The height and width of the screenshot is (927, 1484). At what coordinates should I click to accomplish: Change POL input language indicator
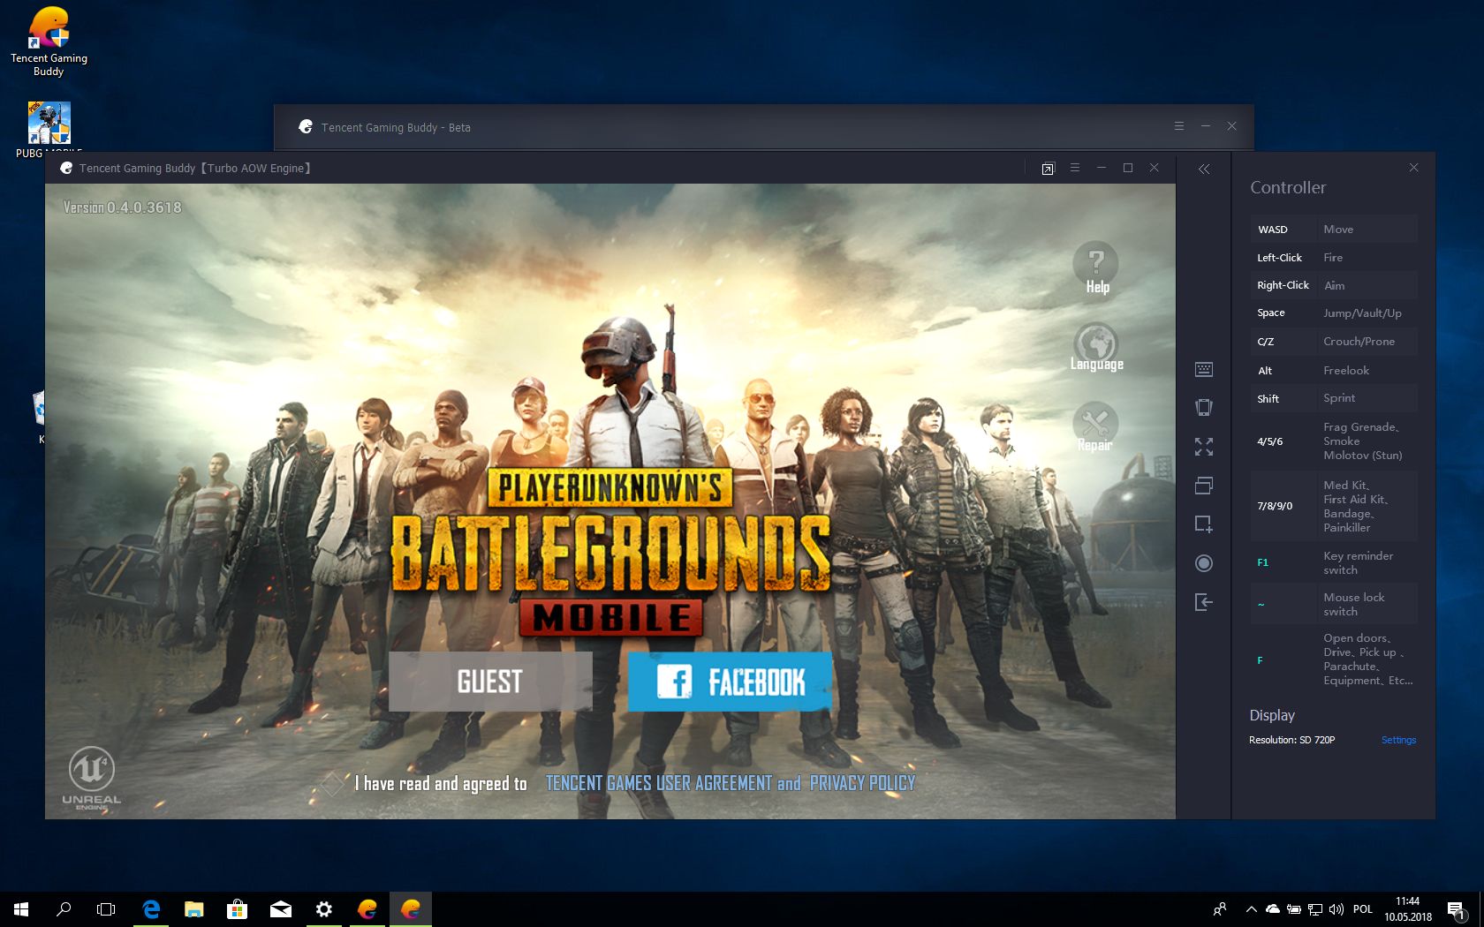(x=1363, y=908)
